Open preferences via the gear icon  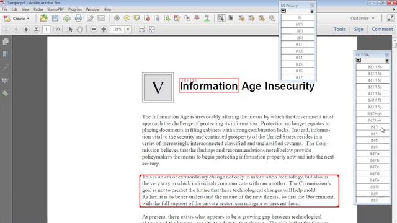pos(117,18)
